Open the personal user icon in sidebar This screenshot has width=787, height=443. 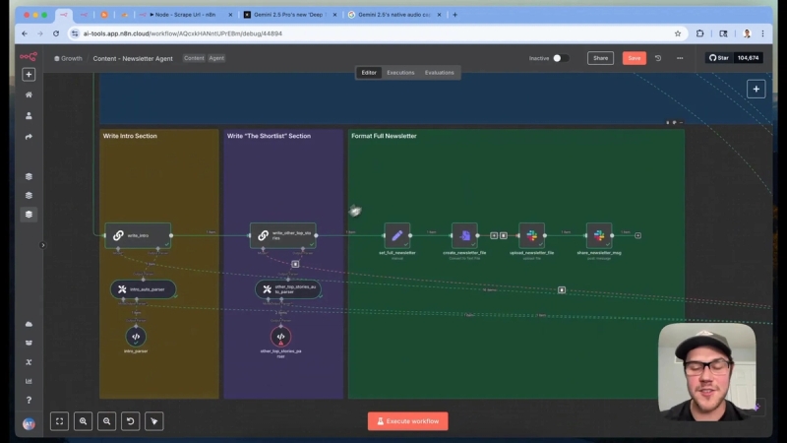[x=29, y=115]
